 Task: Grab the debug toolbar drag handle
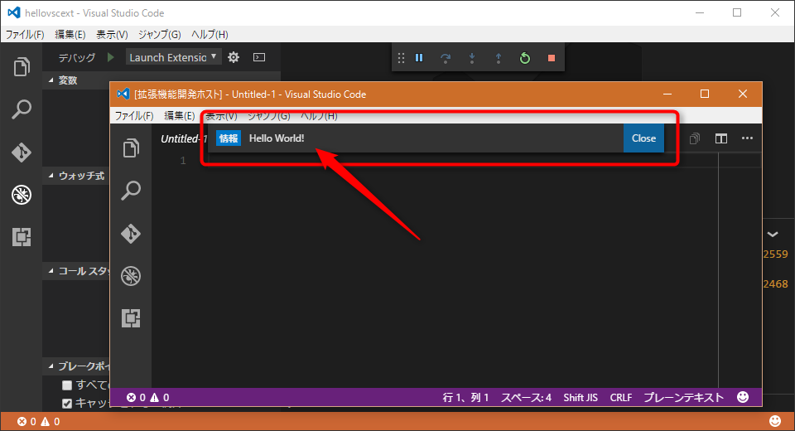(401, 58)
